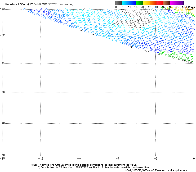The width and height of the screenshot is (196, 172).
Task: Click the orange 25-30 knots color segment
Action: 153,3
